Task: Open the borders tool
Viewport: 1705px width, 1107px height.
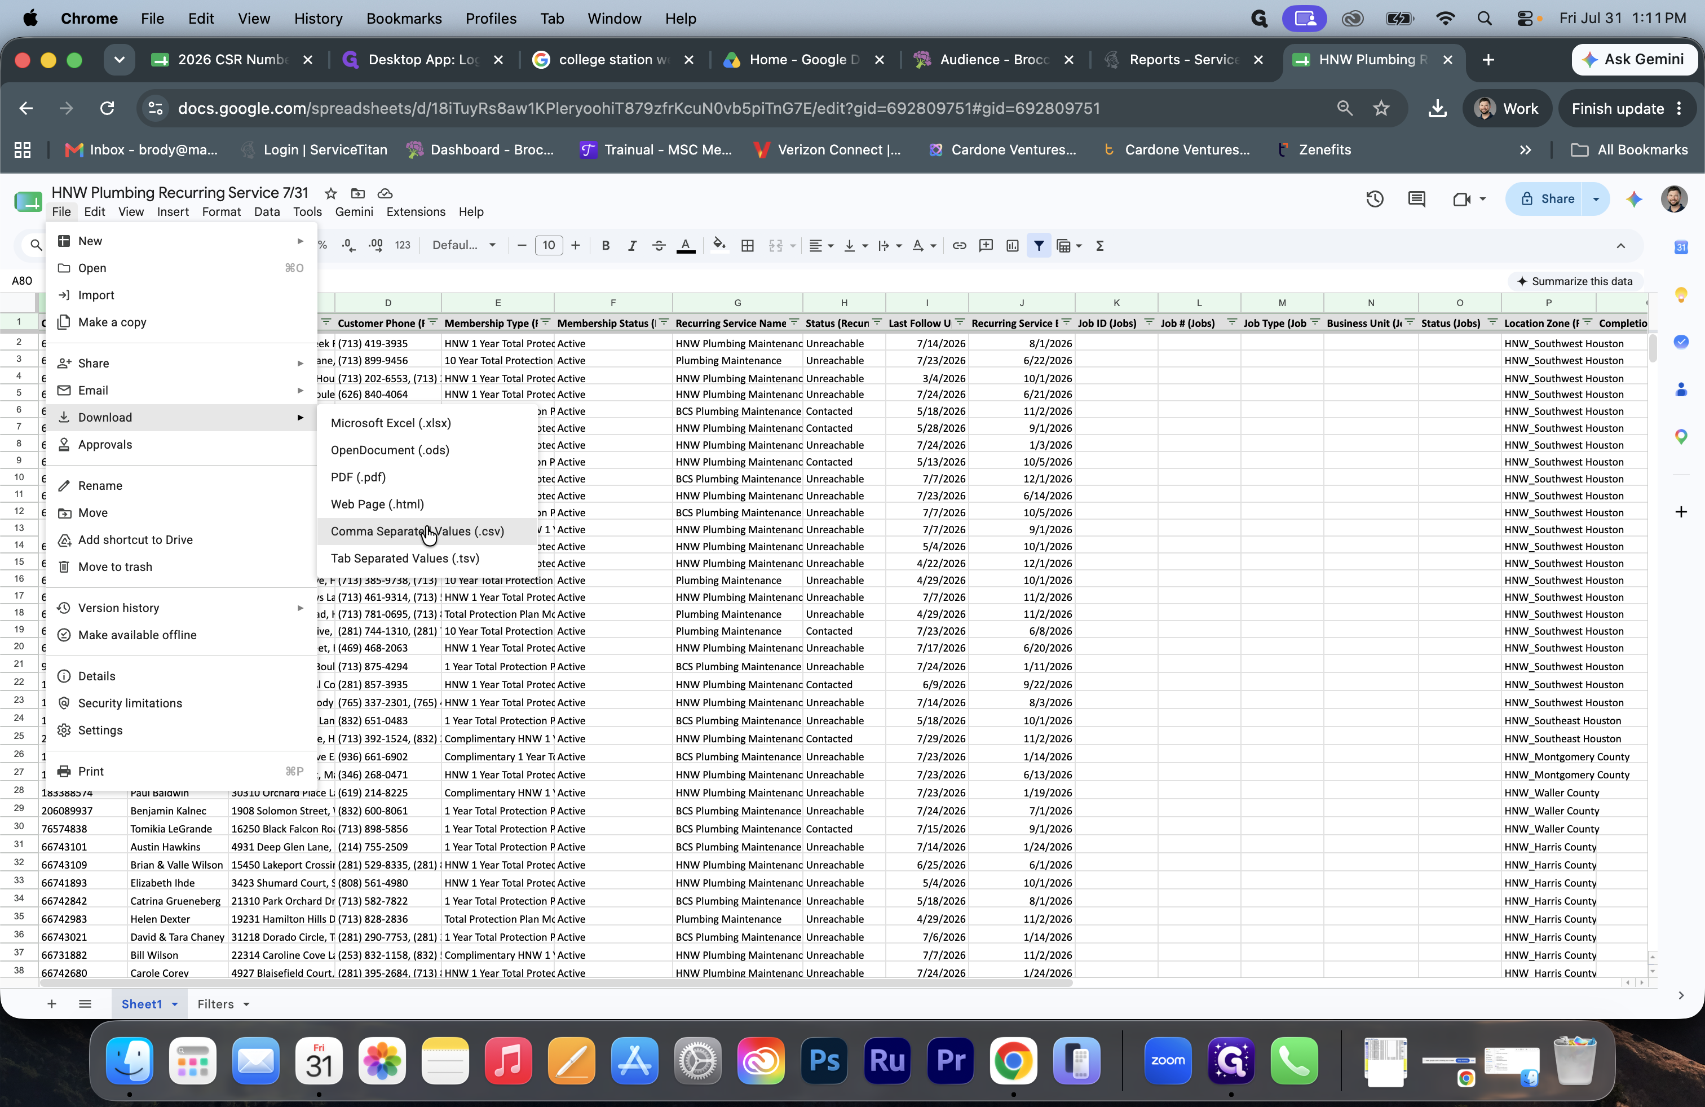Action: [x=747, y=246]
